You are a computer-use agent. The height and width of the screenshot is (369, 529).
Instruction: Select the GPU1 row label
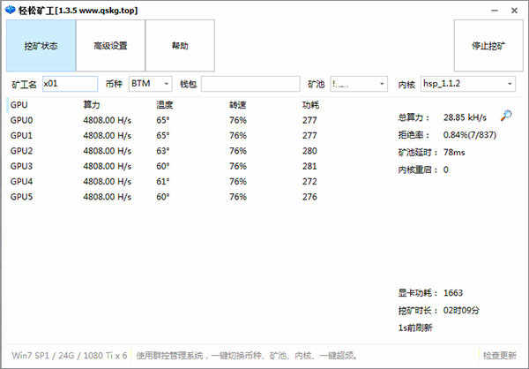click(x=21, y=135)
